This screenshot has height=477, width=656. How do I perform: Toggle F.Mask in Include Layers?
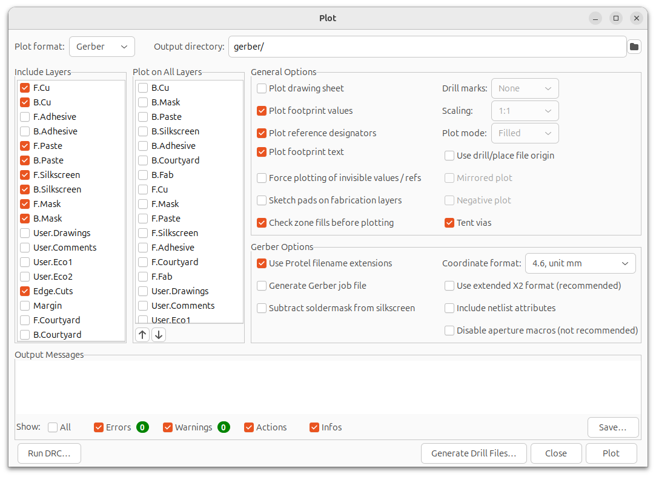tap(25, 204)
